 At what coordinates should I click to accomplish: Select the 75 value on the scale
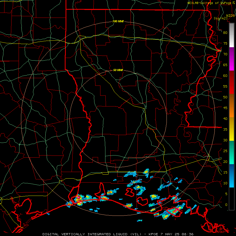point(225,43)
